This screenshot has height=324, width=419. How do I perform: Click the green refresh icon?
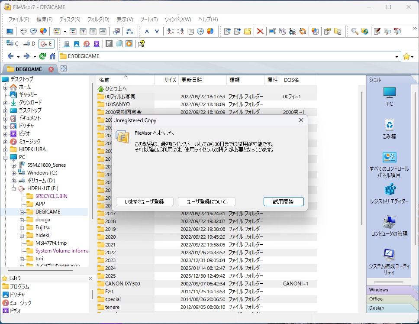(x=42, y=56)
